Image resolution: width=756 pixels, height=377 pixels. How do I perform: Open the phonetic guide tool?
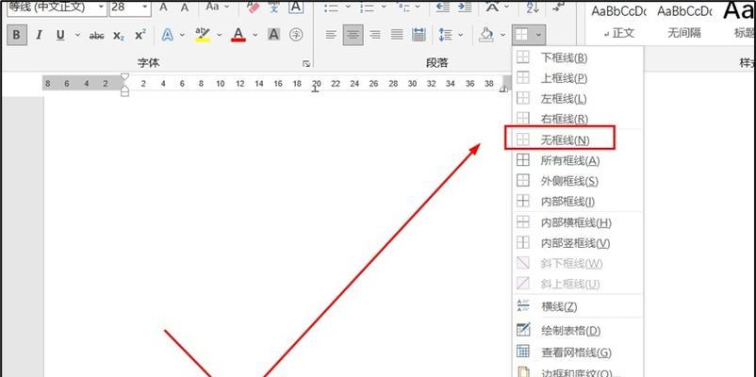(274, 7)
